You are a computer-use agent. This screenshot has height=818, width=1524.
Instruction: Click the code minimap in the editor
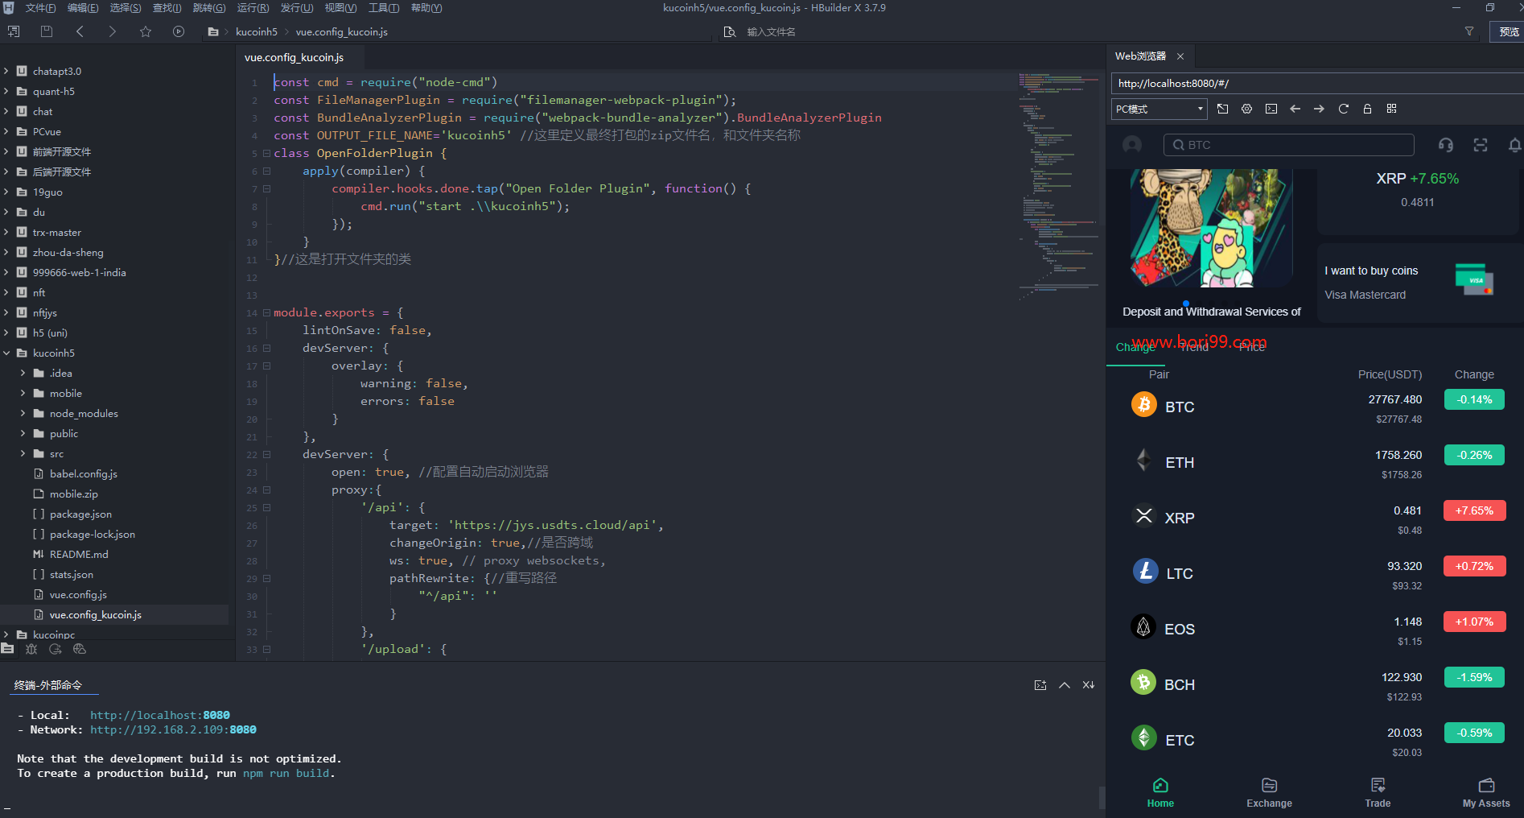[1057, 185]
